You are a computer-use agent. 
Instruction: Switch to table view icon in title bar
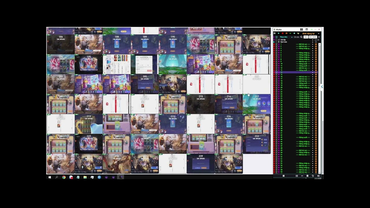[x=307, y=29]
